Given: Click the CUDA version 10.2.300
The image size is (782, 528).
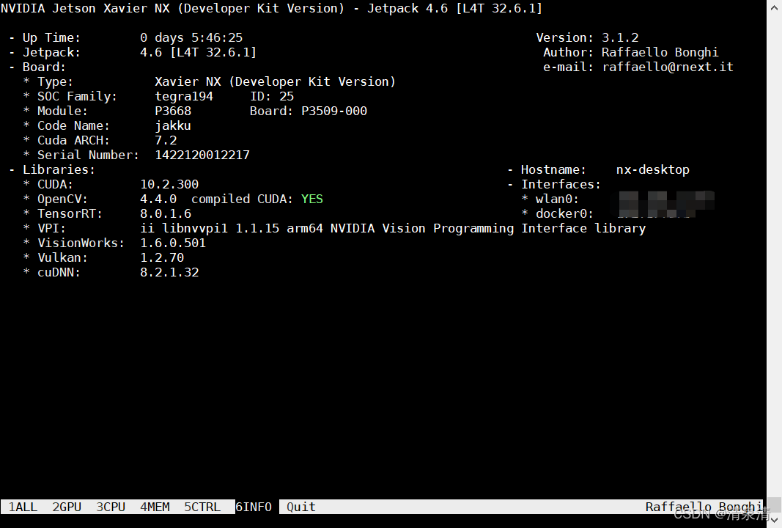Looking at the screenshot, I should [169, 185].
